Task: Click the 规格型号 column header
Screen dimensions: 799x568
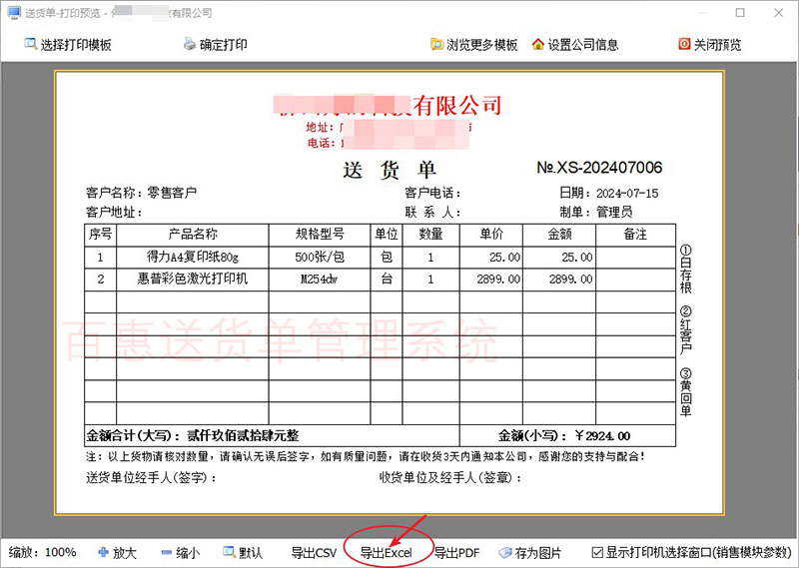Action: [x=320, y=235]
